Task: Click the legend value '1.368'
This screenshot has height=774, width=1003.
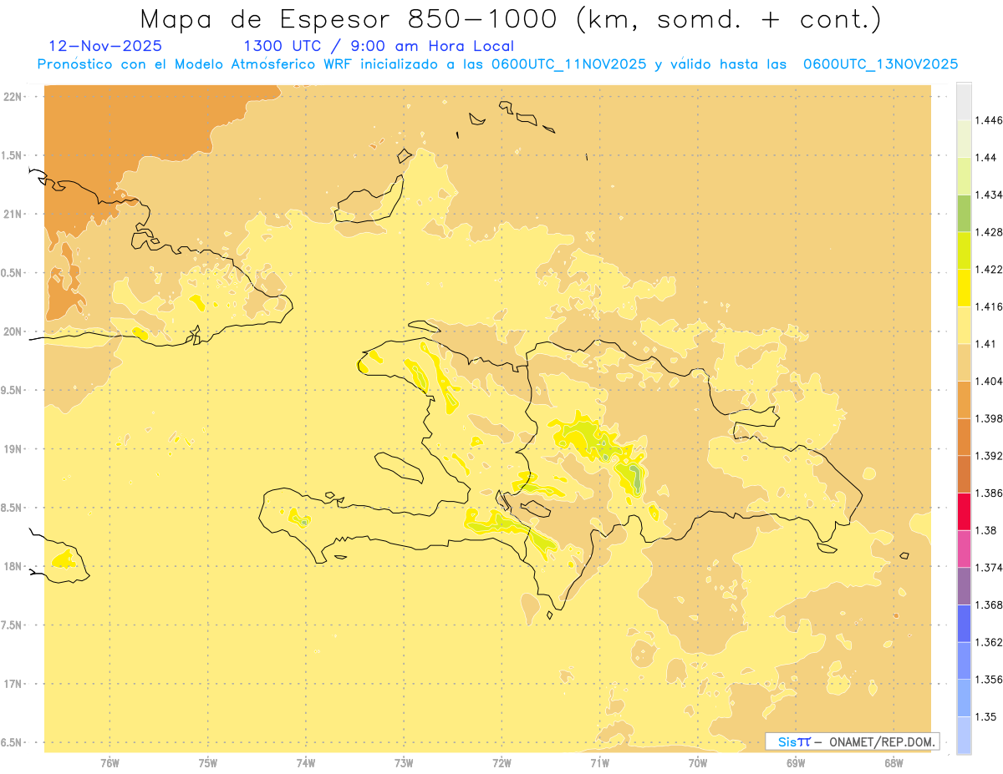Action: [990, 605]
